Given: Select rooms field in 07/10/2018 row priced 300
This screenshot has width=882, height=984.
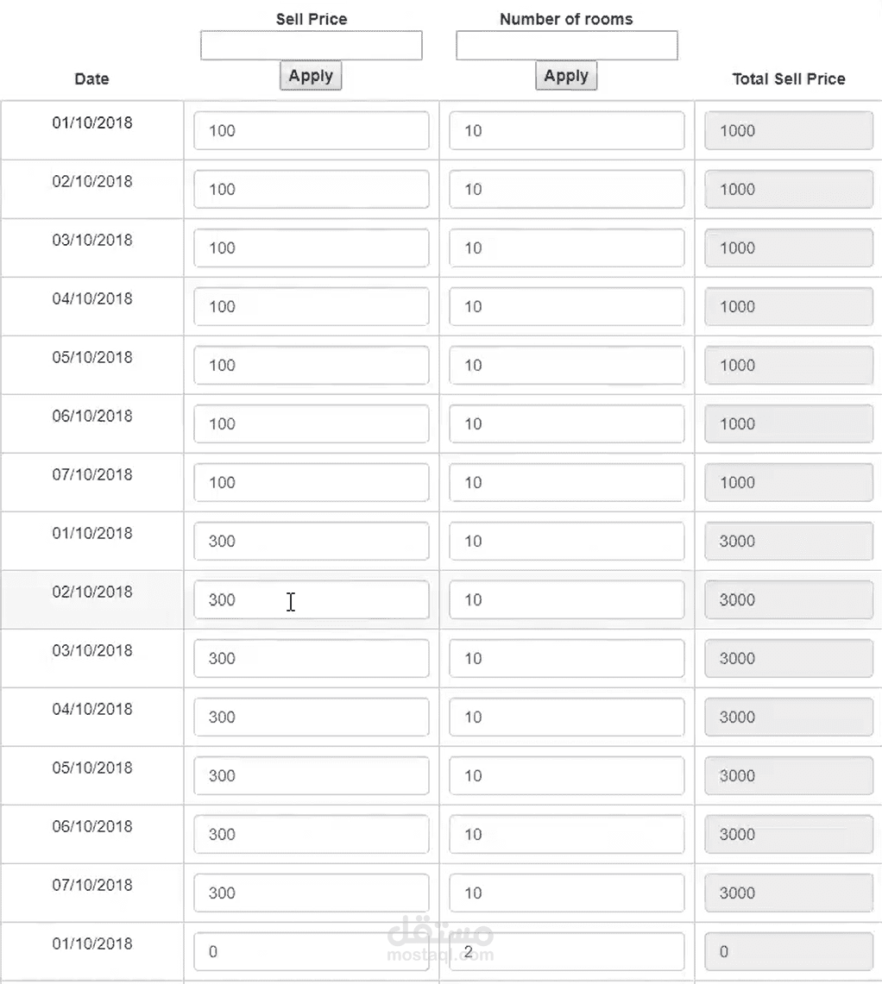Looking at the screenshot, I should click(566, 893).
